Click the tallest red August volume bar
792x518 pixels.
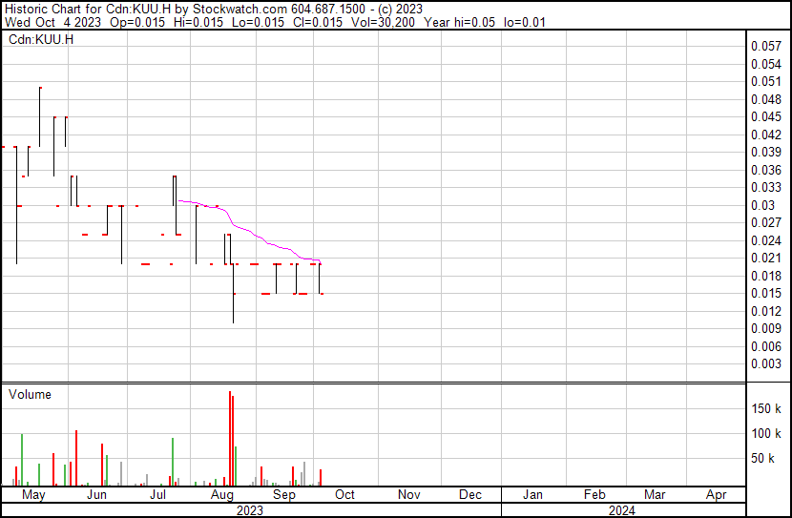(230, 438)
